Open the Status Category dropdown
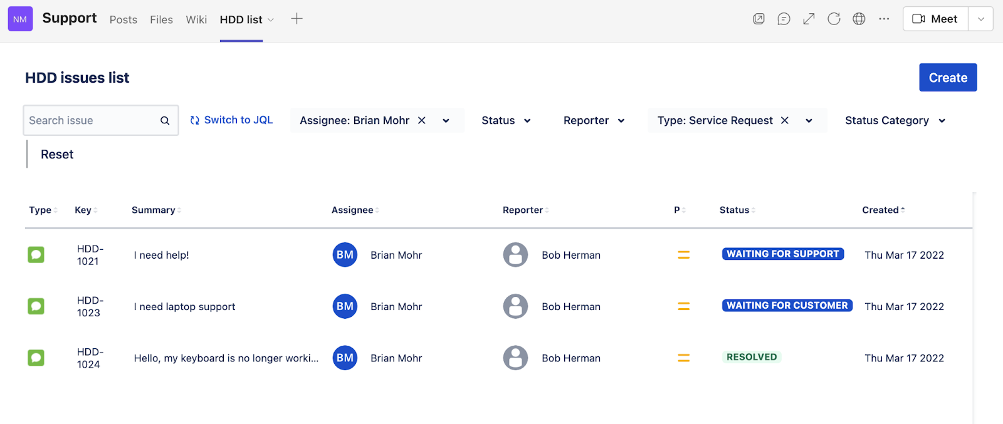 point(895,120)
